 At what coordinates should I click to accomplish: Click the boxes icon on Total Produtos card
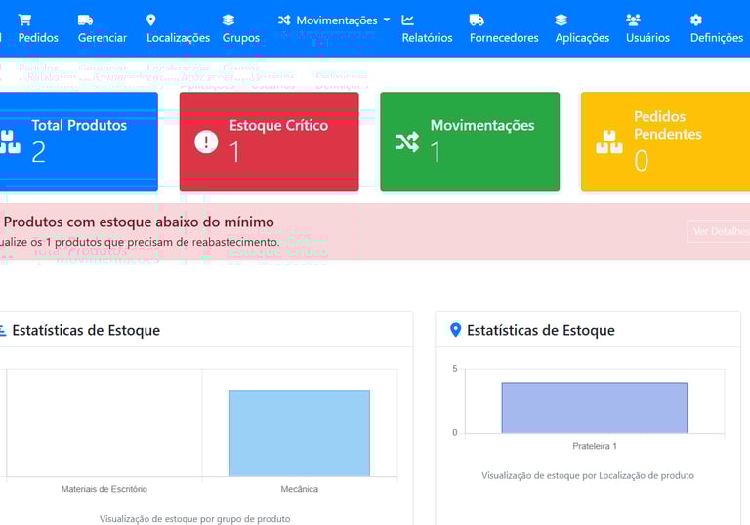click(x=10, y=142)
